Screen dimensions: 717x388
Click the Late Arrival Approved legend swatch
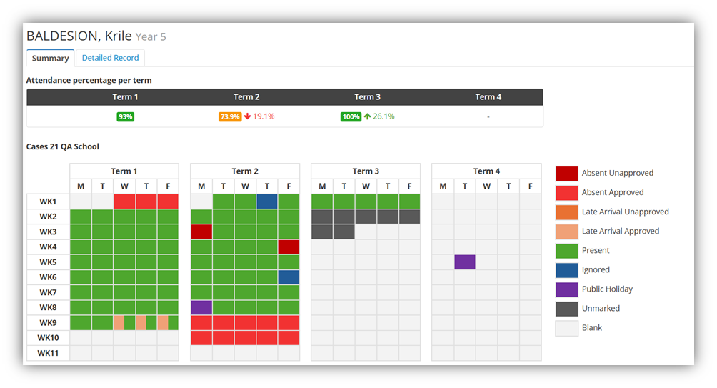coord(566,231)
